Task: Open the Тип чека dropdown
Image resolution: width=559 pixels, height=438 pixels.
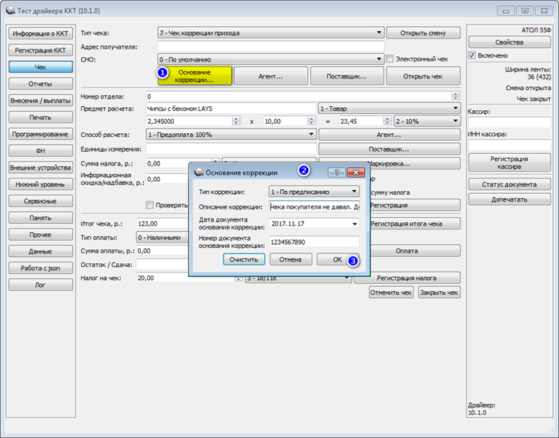Action: [x=270, y=33]
